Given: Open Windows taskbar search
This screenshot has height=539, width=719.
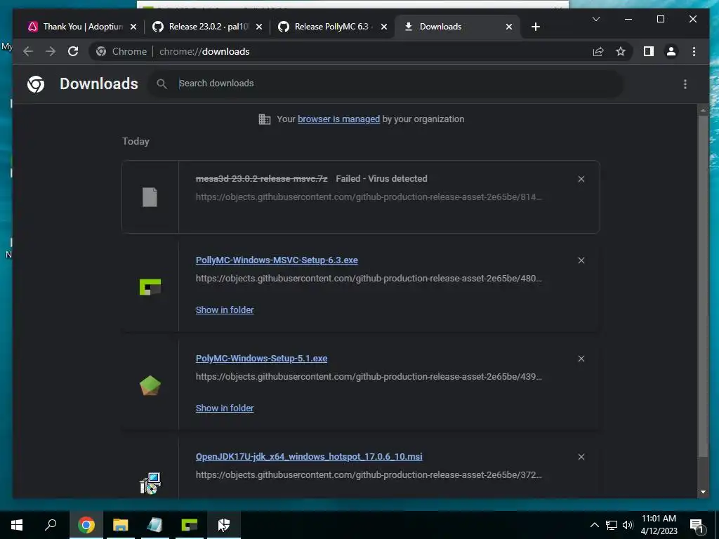Looking at the screenshot, I should point(51,525).
